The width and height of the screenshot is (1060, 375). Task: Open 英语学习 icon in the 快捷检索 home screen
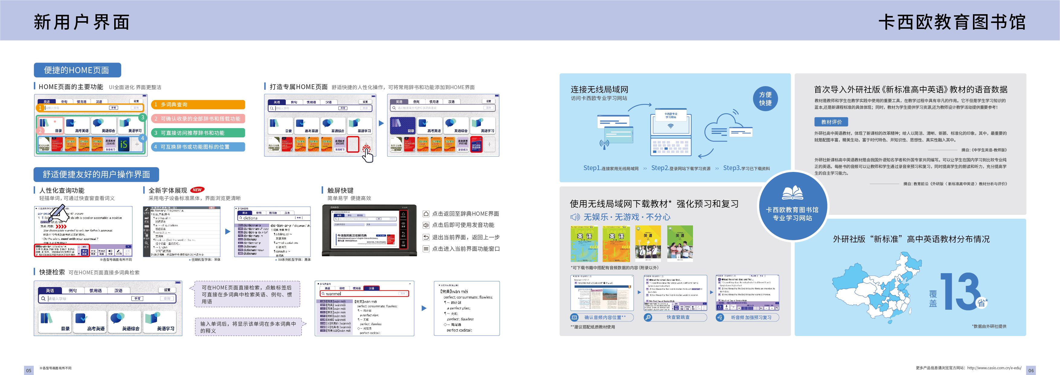point(160,322)
